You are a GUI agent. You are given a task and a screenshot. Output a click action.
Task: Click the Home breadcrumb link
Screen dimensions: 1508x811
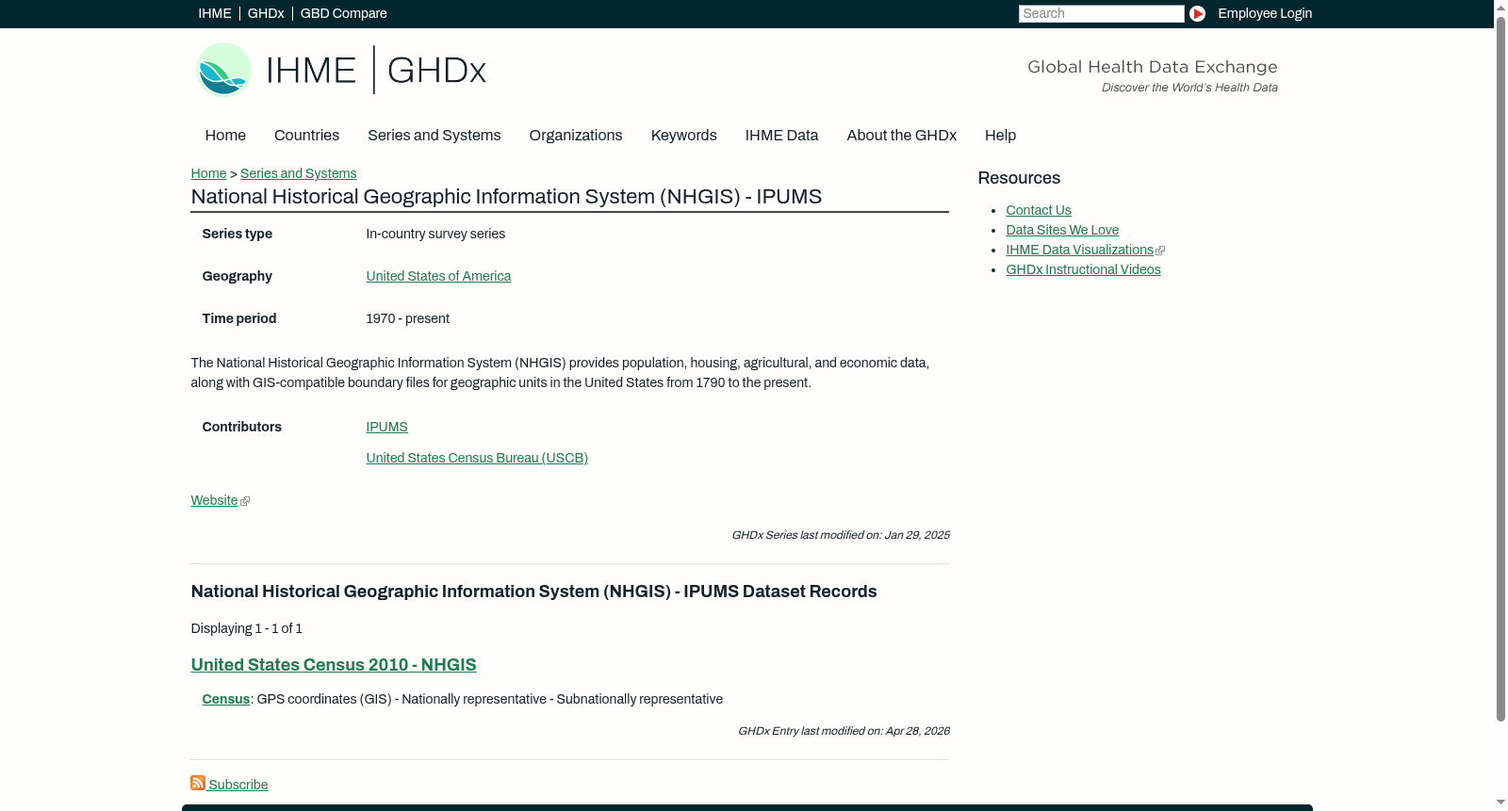pyautogui.click(x=208, y=173)
